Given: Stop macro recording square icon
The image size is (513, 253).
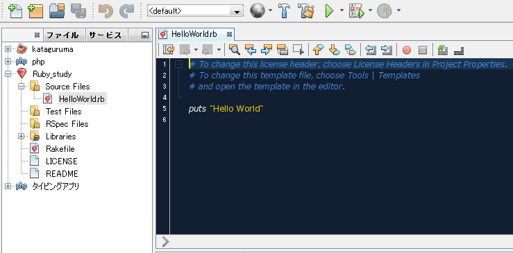Looking at the screenshot, I should click(x=423, y=50).
